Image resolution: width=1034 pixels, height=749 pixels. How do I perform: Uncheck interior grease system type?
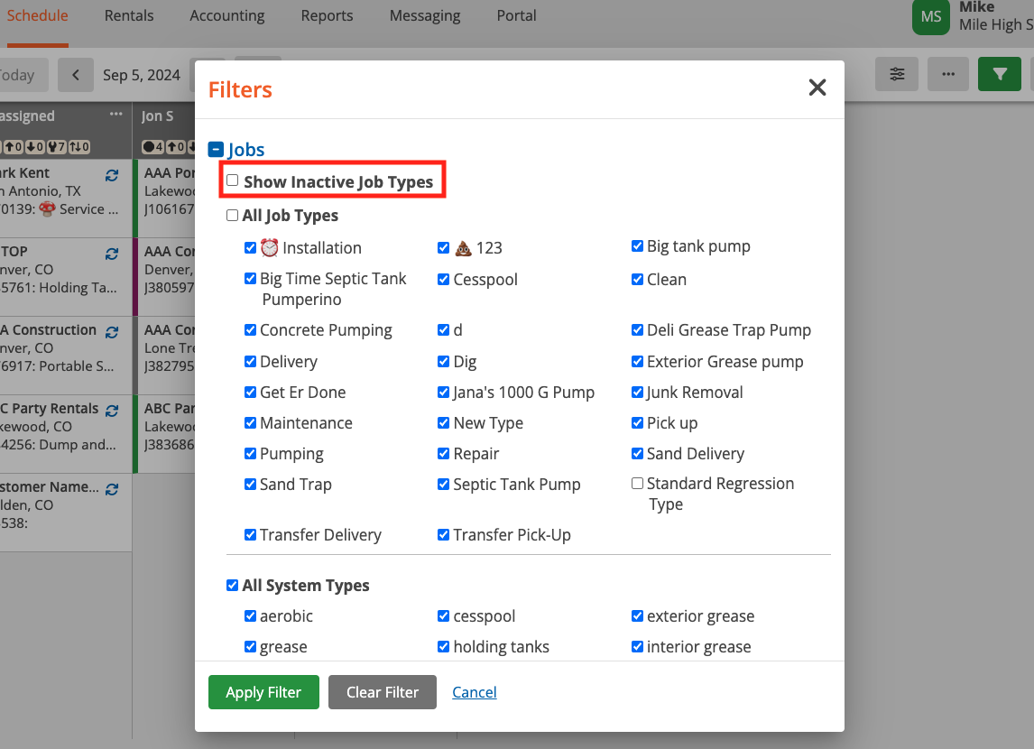pos(637,647)
